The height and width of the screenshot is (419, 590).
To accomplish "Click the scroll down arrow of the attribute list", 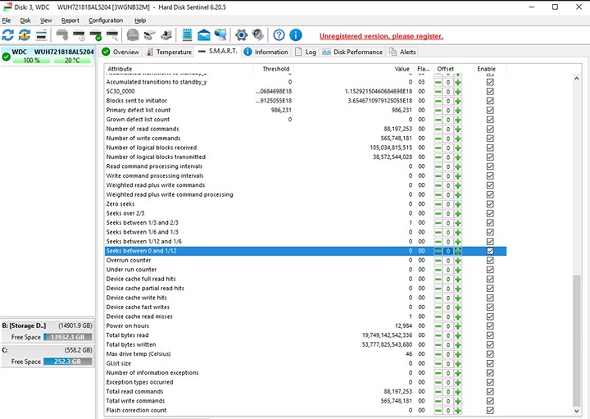I will pyautogui.click(x=577, y=411).
